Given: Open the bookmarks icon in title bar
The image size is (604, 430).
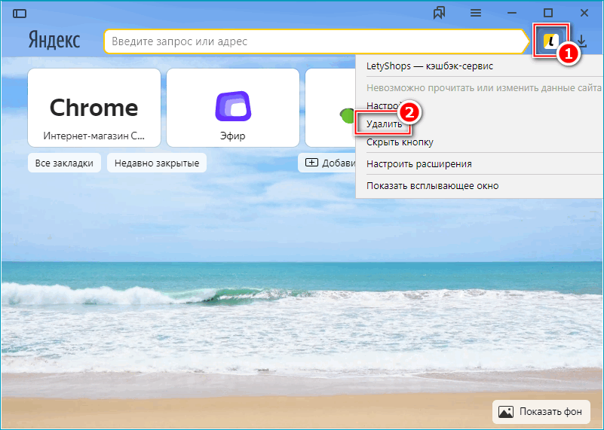Looking at the screenshot, I should [440, 13].
